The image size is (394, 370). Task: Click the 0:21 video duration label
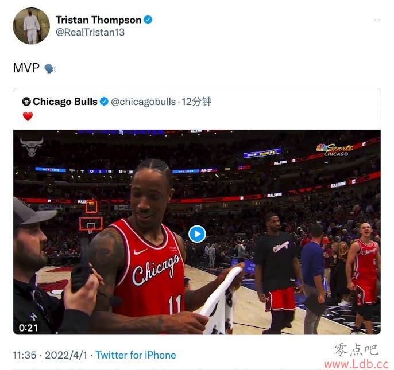(x=28, y=328)
